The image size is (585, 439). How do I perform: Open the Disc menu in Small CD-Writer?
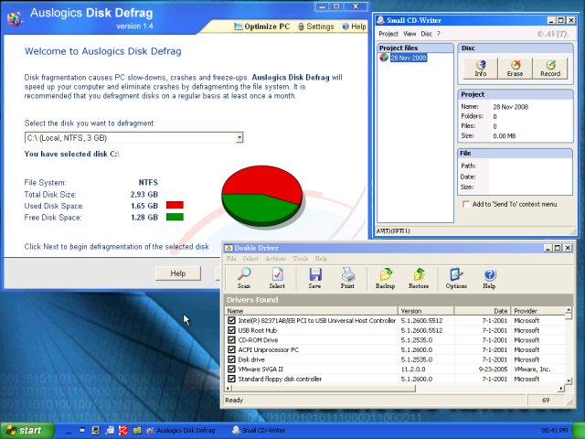point(427,34)
